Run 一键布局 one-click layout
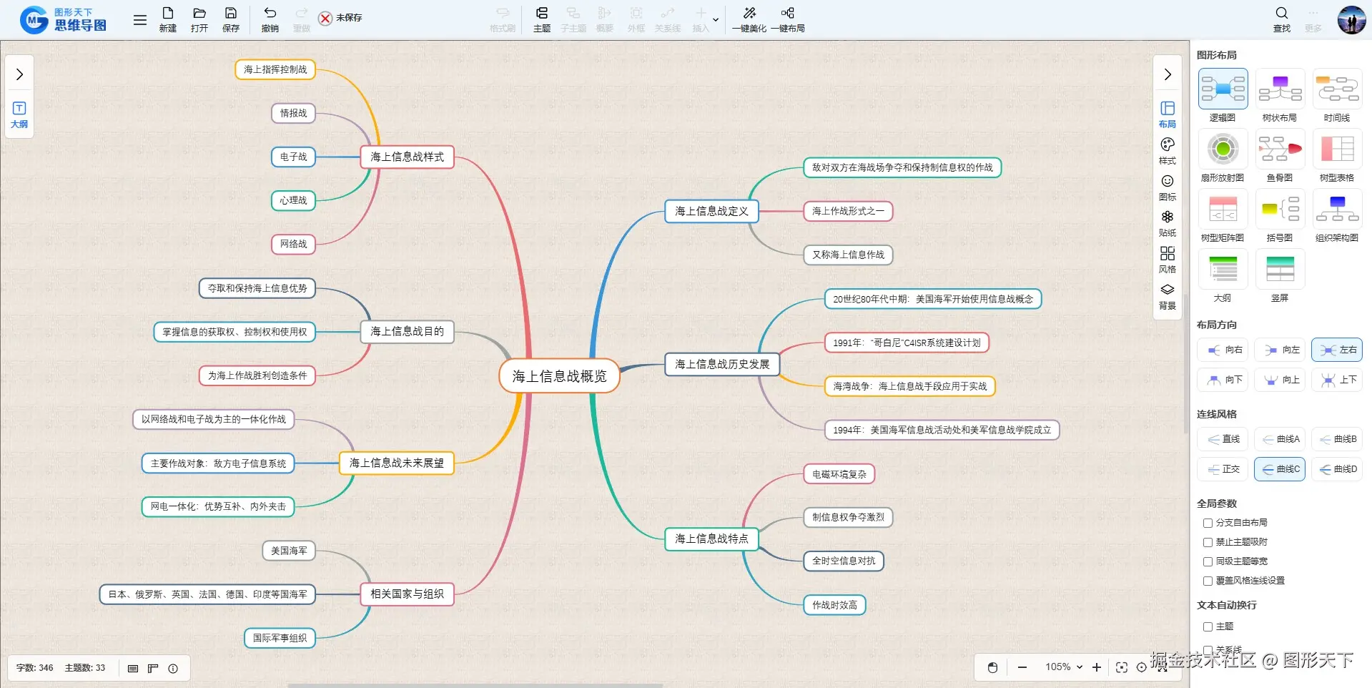 (787, 19)
